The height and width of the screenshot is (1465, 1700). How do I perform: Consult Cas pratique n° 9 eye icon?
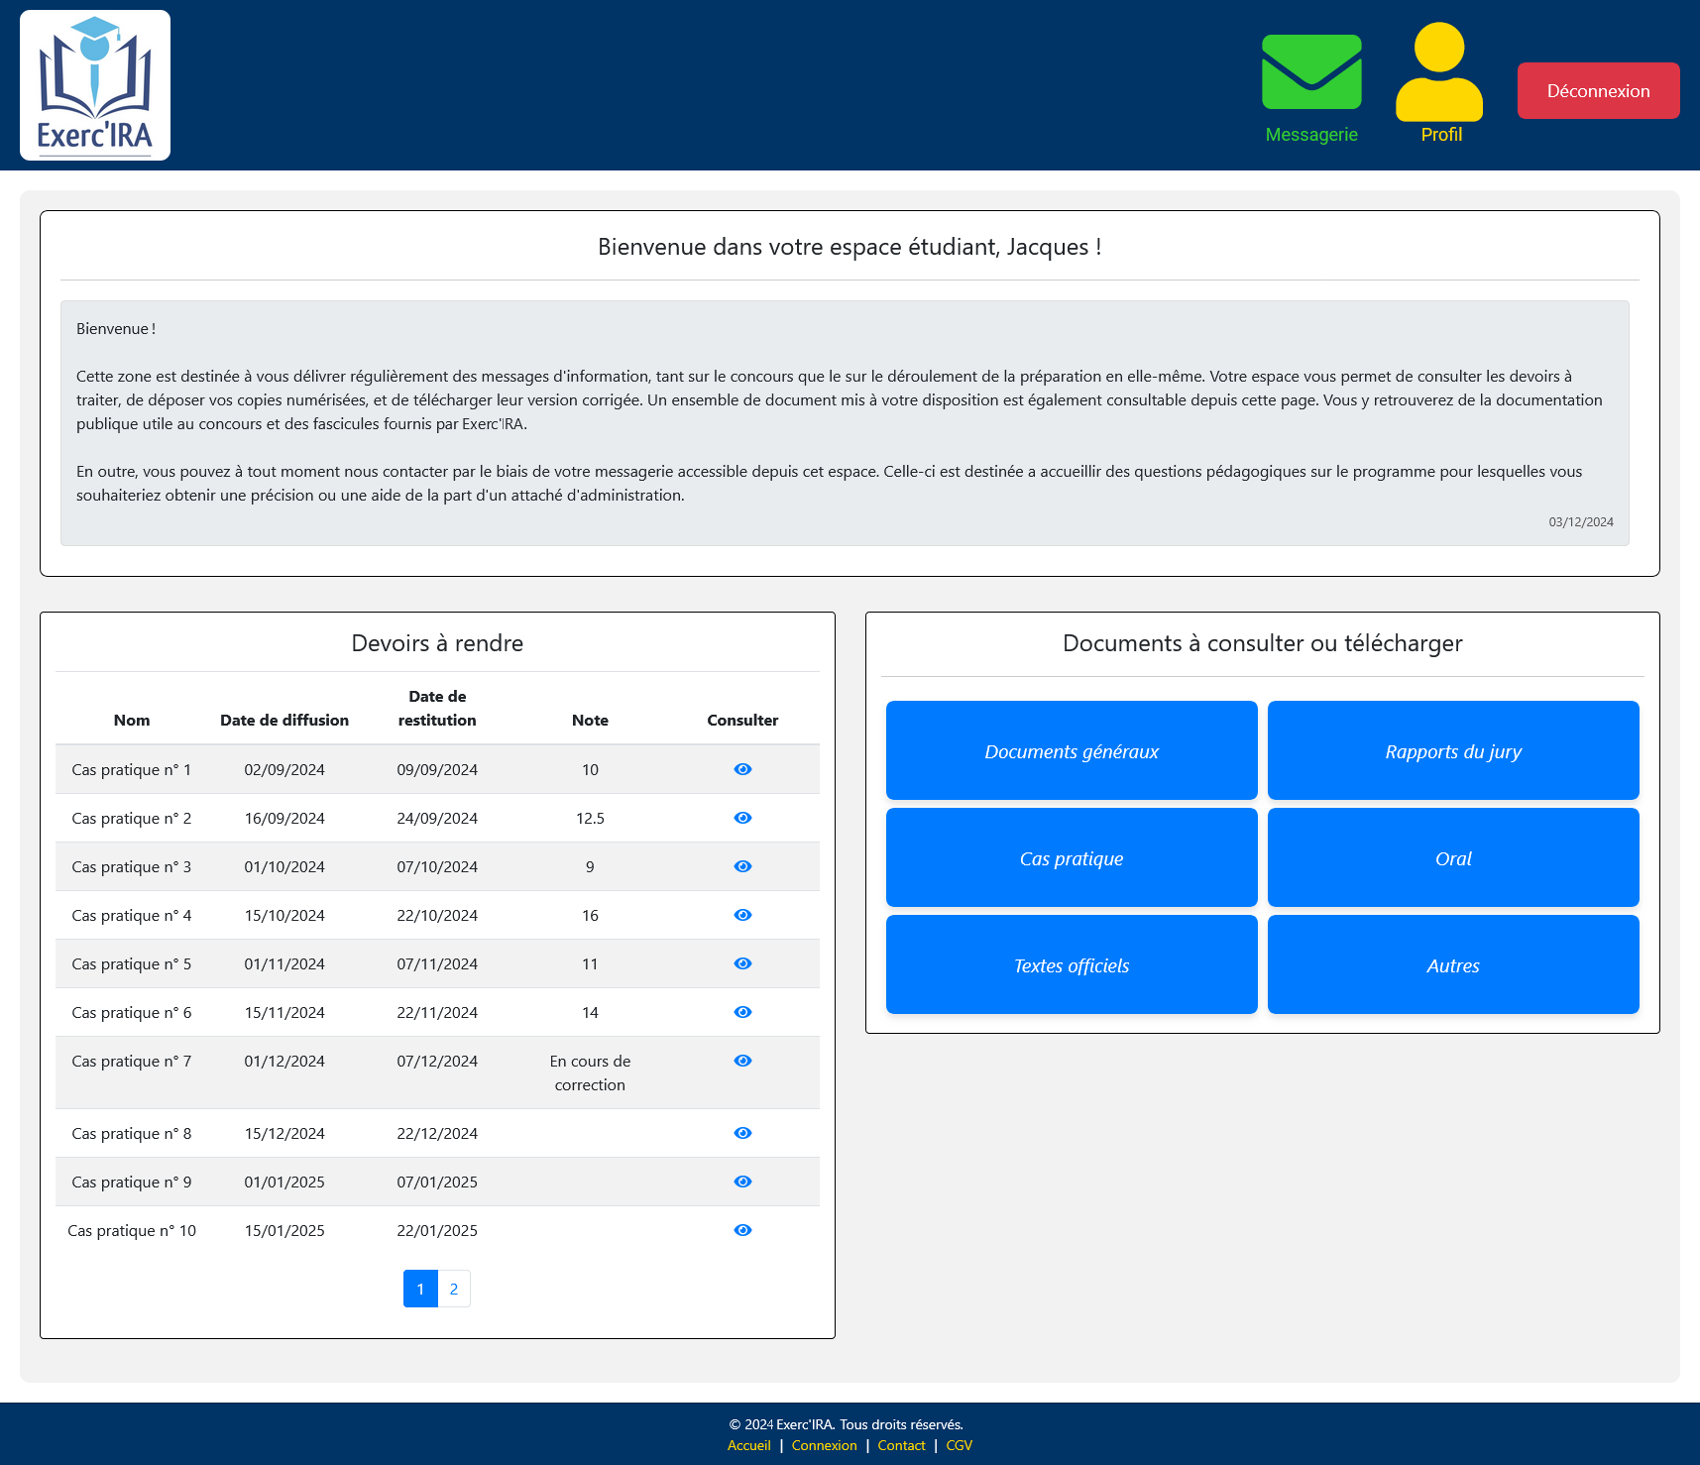[x=742, y=1182]
